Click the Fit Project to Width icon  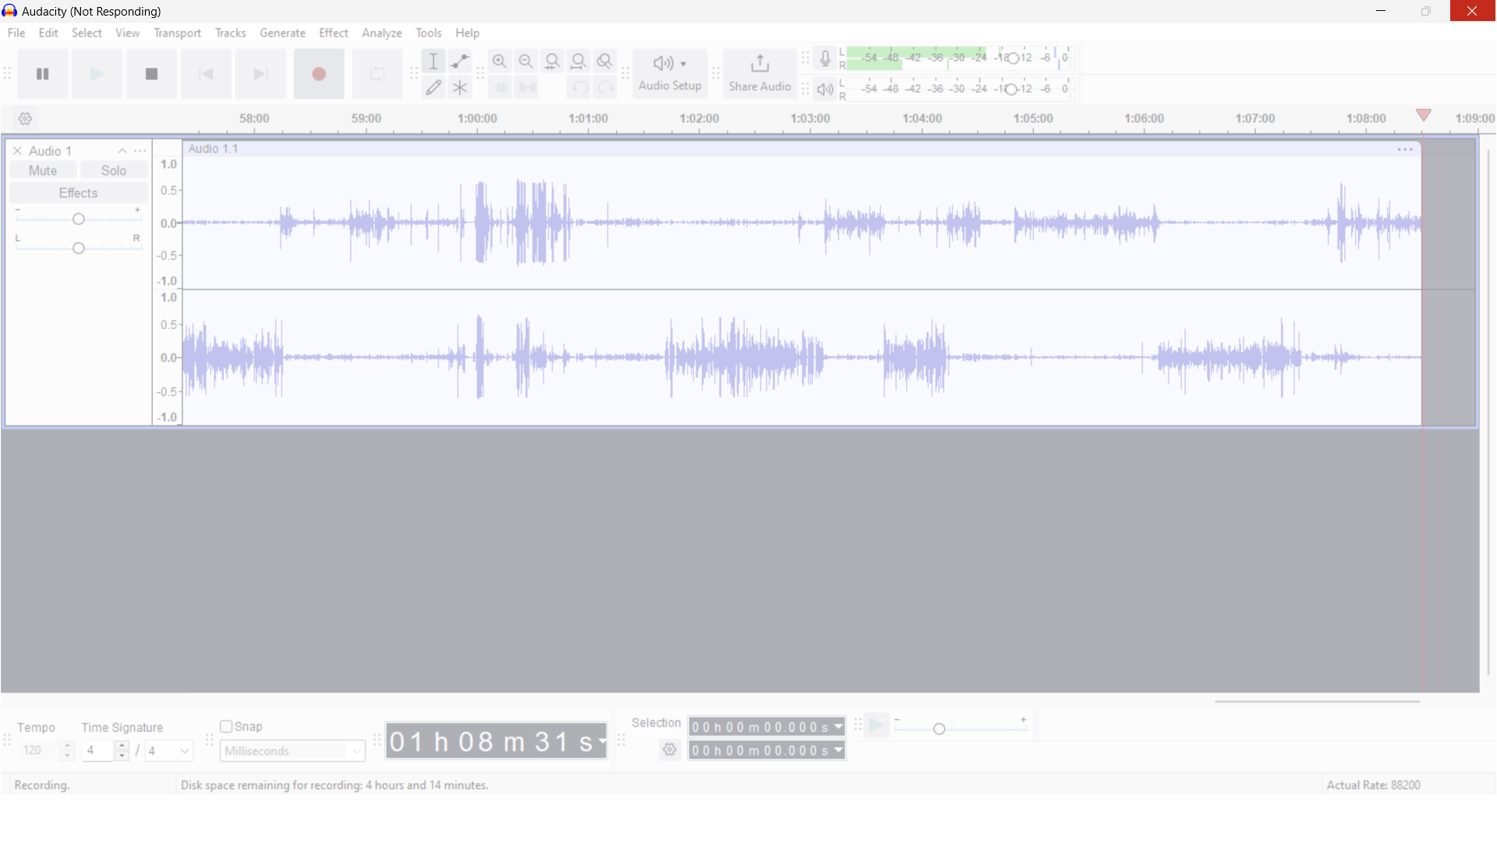pos(579,62)
